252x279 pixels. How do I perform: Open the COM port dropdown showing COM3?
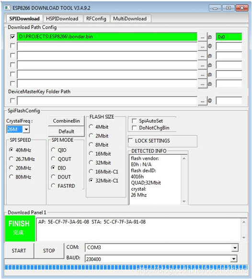(x=235, y=248)
